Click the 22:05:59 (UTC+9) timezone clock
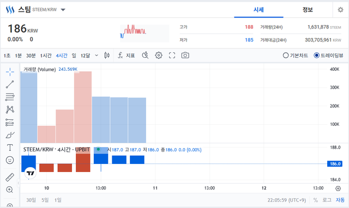Image resolution: width=349 pixels, height=208 pixels. pyautogui.click(x=287, y=200)
